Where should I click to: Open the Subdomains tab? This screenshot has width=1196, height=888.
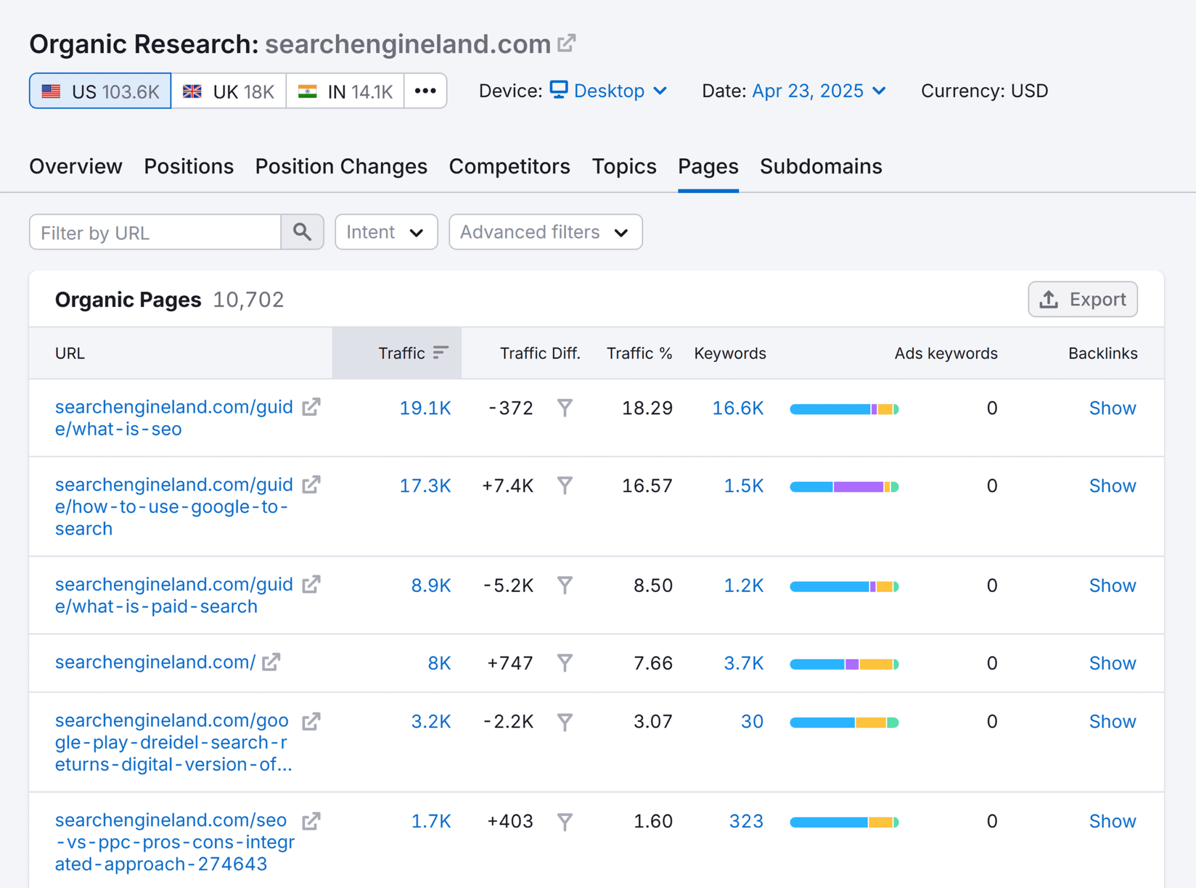(x=820, y=166)
